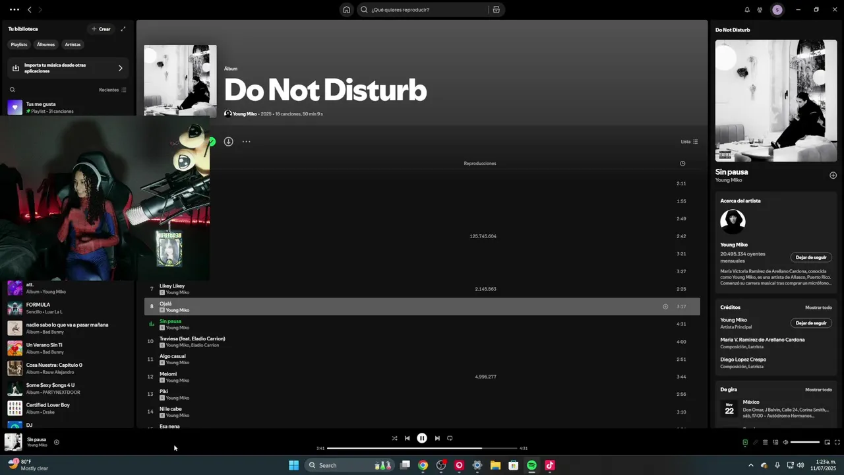Adjust the Spotify volume slider
The height and width of the screenshot is (475, 844).
(x=805, y=442)
